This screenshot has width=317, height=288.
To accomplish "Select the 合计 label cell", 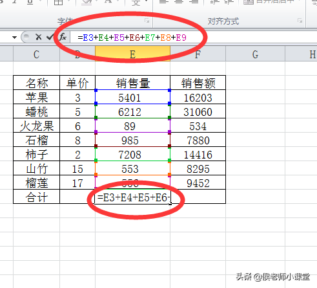I will click(x=36, y=197).
